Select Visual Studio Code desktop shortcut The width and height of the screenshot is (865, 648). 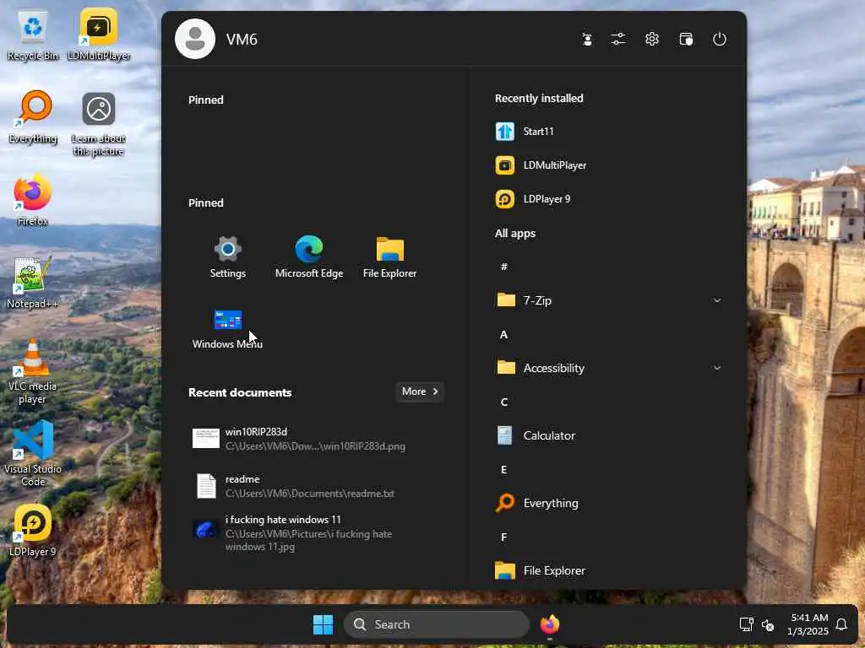[33, 455]
